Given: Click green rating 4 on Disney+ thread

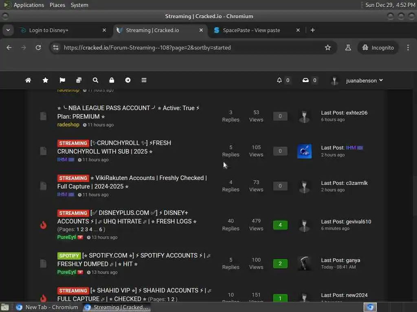Looking at the screenshot, I should click(280, 225).
